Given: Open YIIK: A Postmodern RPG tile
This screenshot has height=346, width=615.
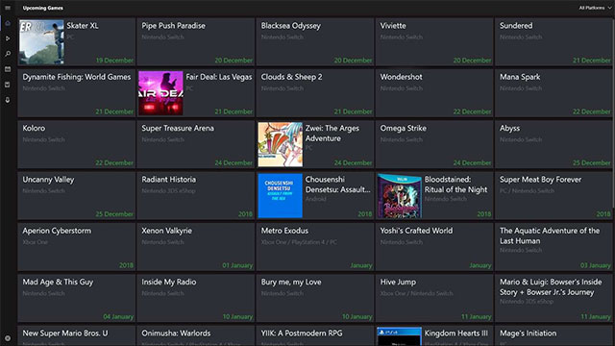Looking at the screenshot, I should click(315, 335).
